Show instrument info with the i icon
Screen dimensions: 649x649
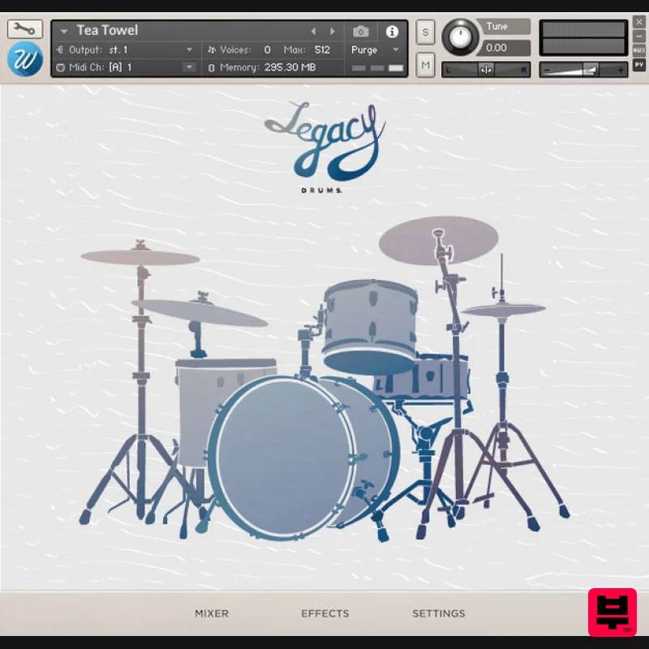coord(393,32)
